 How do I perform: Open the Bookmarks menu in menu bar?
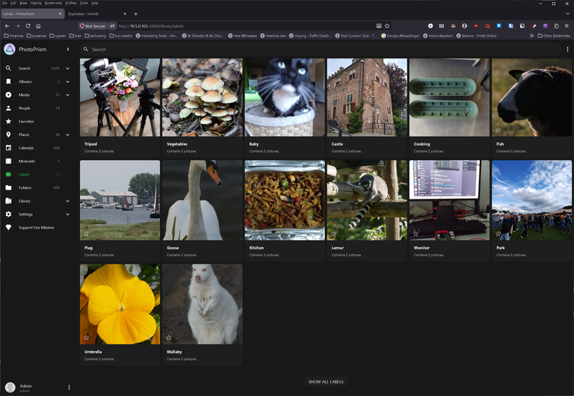pos(53,3)
